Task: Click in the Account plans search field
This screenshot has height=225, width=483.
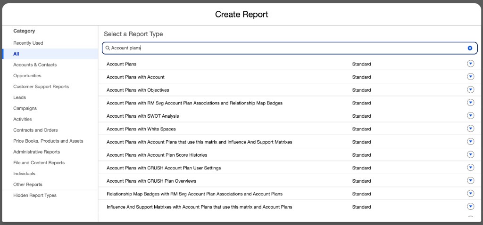Action: click(289, 48)
